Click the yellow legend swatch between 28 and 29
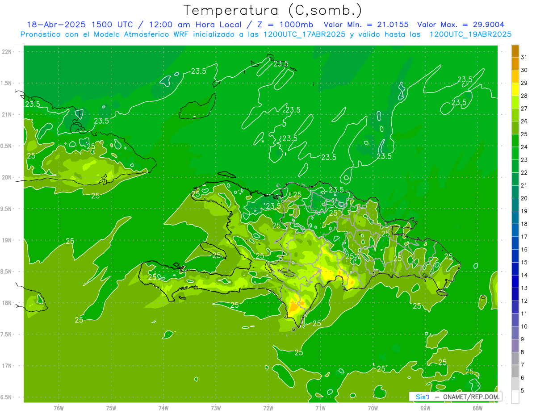The image size is (536, 414). [515, 89]
